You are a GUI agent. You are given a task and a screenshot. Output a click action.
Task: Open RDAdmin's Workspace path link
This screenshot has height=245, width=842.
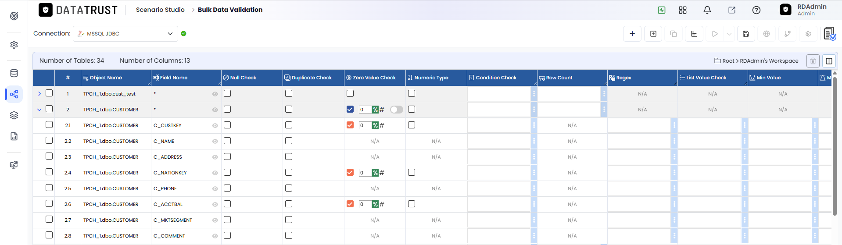click(769, 61)
